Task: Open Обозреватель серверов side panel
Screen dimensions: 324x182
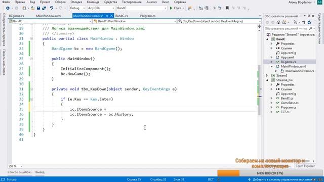Action: pyautogui.click(x=4, y=29)
